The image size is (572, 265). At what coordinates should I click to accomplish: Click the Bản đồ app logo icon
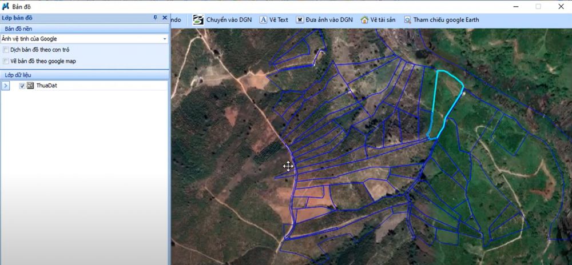(x=6, y=6)
